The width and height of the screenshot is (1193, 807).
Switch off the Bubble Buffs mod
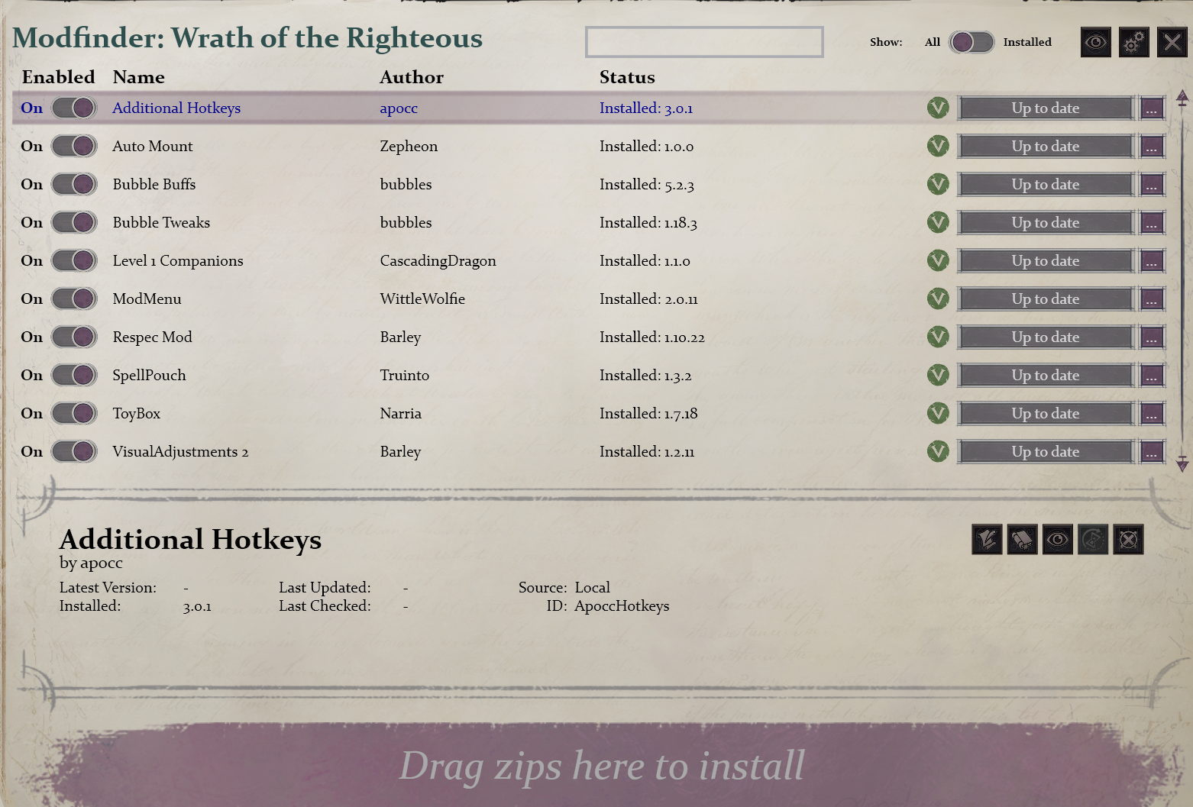click(x=74, y=184)
